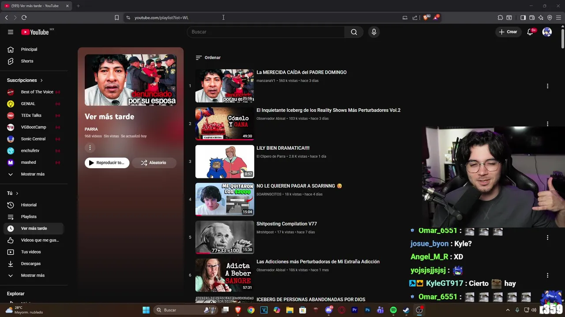Expand Mostrar más under subscriptions
The image size is (565, 317).
33,174
